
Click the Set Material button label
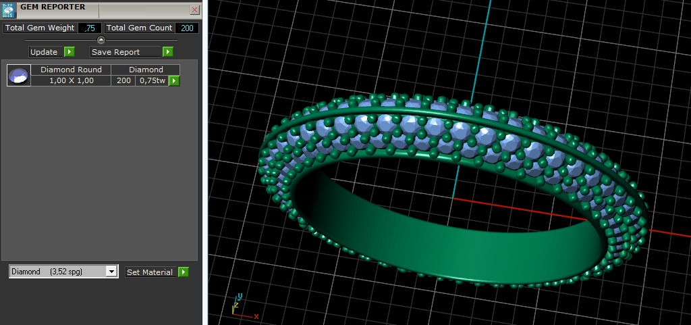150,272
